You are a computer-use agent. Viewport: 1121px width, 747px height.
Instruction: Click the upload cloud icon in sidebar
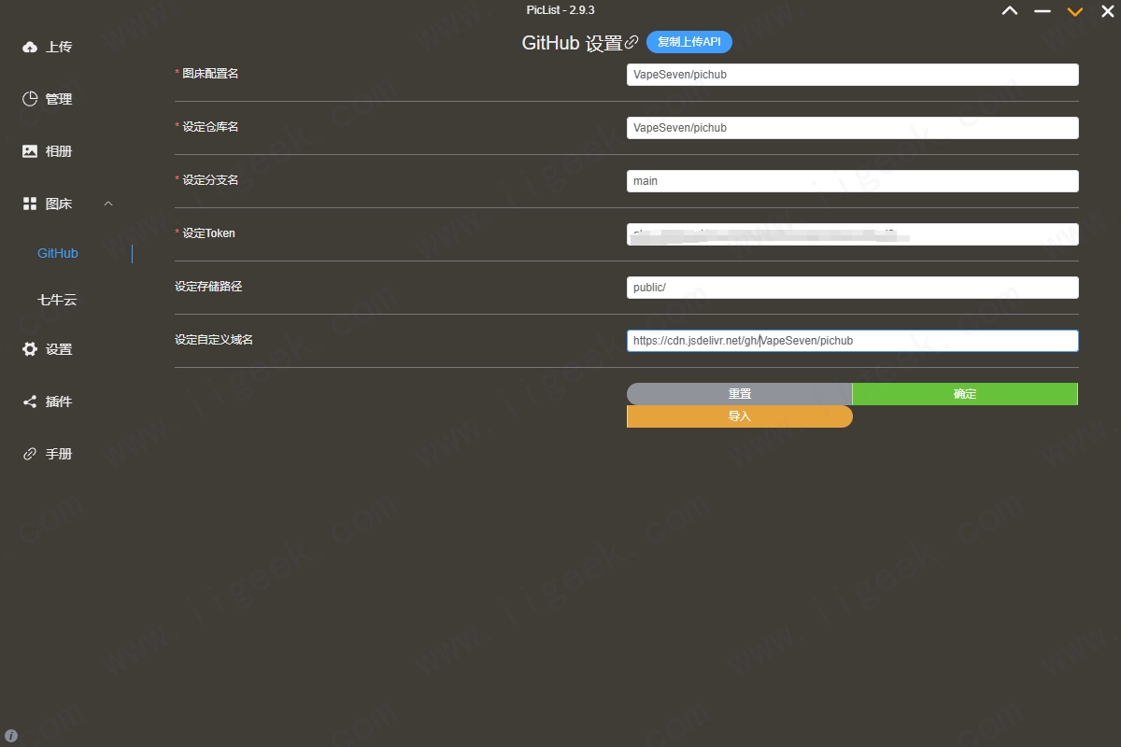point(30,47)
